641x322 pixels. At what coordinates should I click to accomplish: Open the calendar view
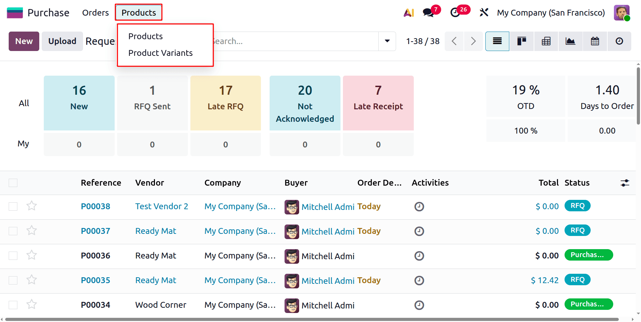coord(594,41)
